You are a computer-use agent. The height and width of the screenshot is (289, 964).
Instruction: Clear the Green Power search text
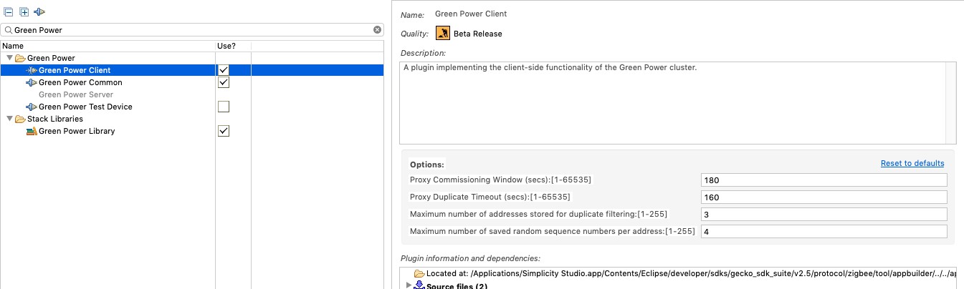point(377,30)
